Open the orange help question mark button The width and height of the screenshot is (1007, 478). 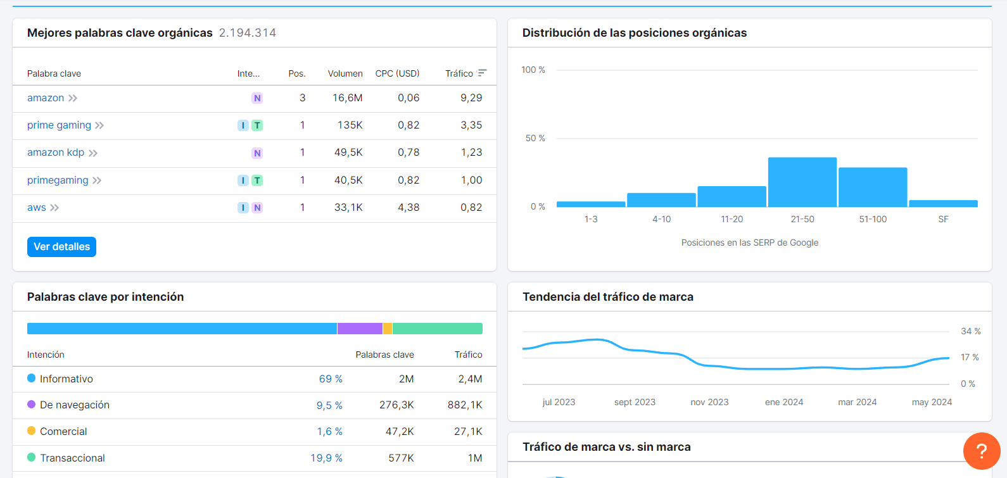tap(981, 451)
